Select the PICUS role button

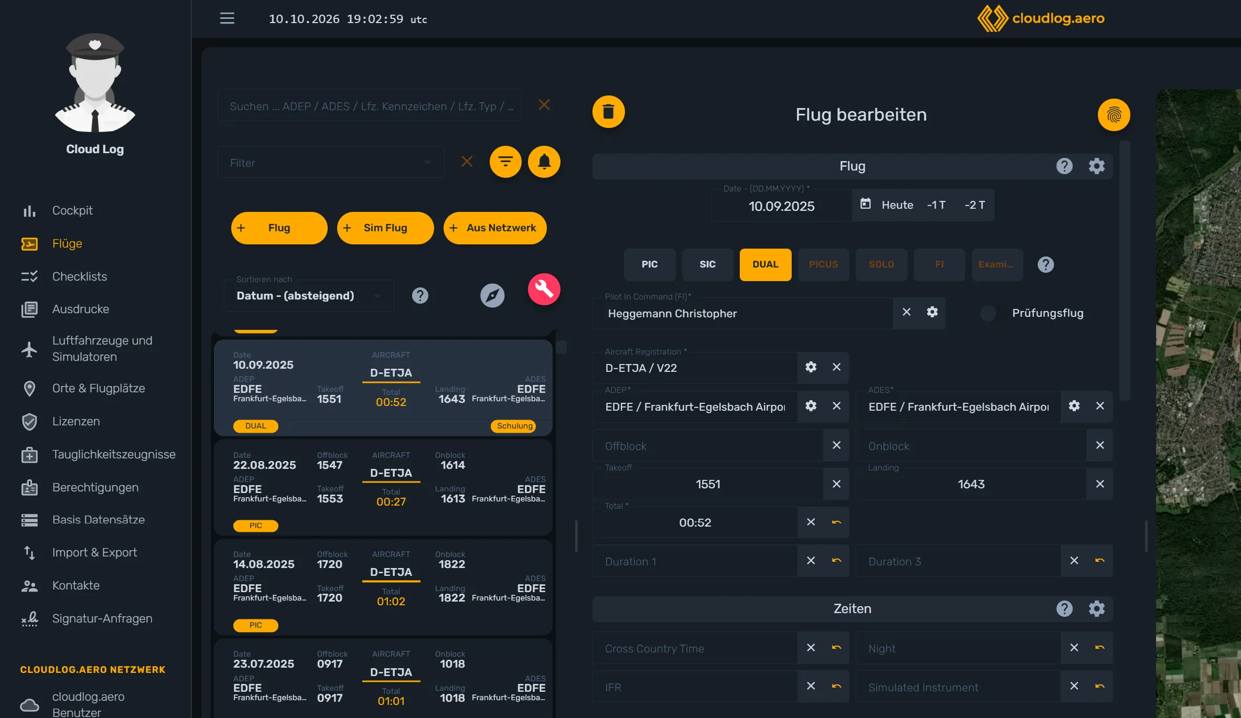coord(823,264)
